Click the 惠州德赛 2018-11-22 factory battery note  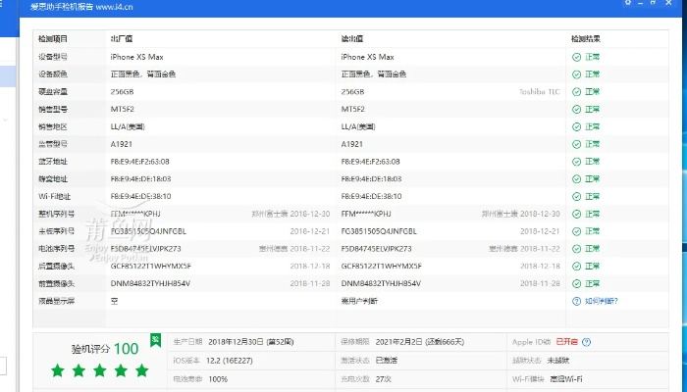tap(294, 249)
